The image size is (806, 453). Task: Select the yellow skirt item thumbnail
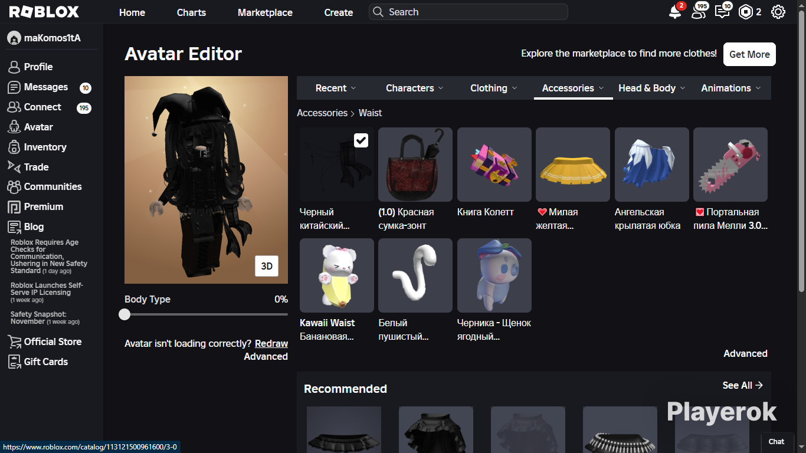(573, 165)
